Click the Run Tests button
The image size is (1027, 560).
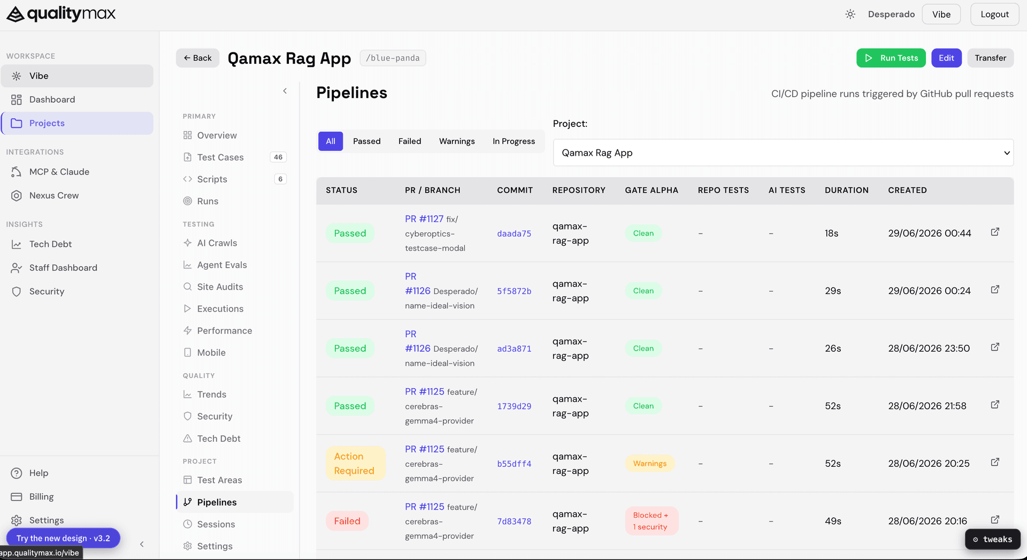click(x=891, y=58)
